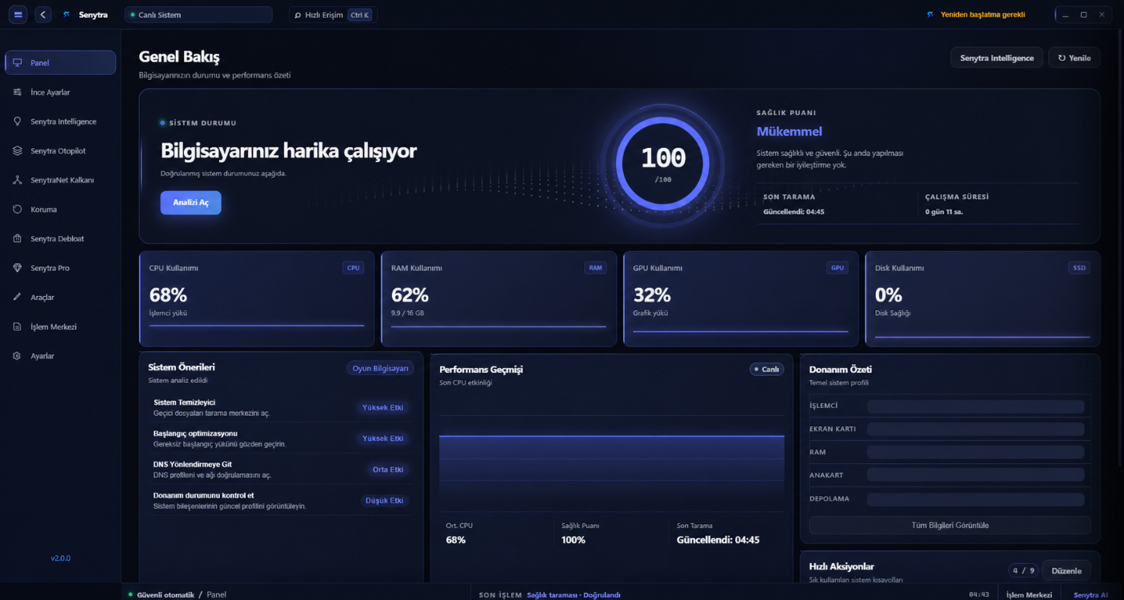Select Senytra Debloat in sidebar

click(x=61, y=238)
